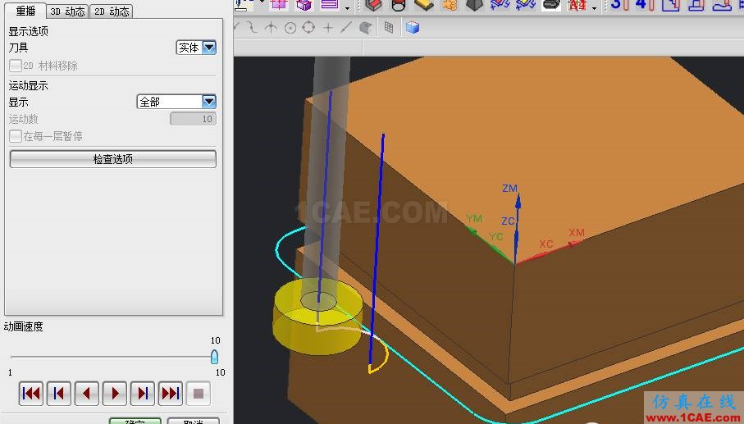Viewport: 744px width, 424px height.
Task: Click the XM axis label in viewport
Action: coord(577,232)
